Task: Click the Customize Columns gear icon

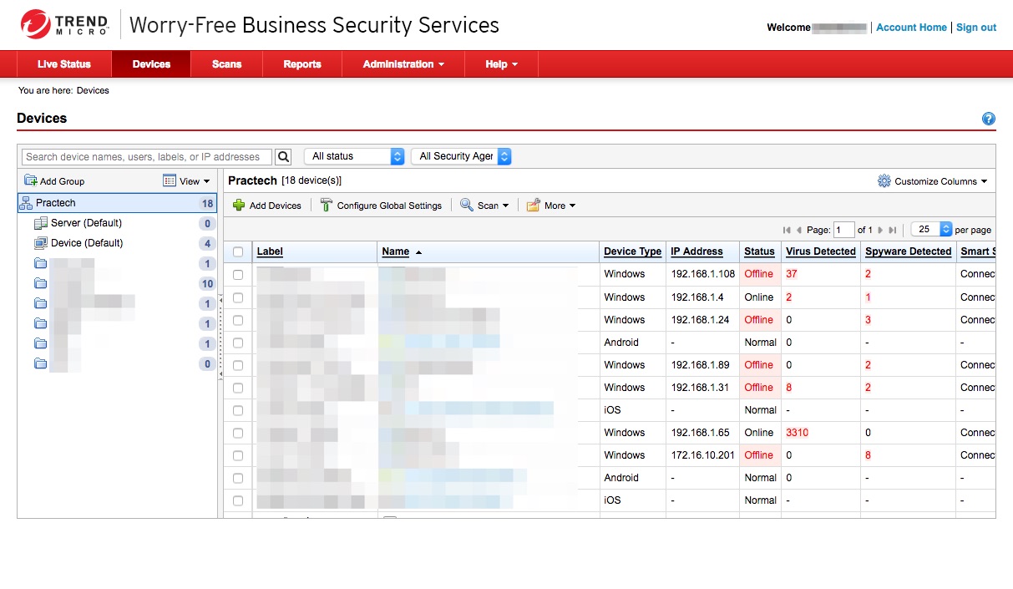Action: (x=884, y=181)
